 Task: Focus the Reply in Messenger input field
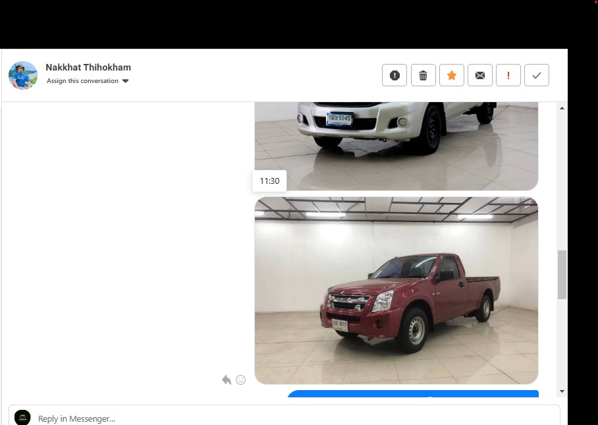pos(284,416)
